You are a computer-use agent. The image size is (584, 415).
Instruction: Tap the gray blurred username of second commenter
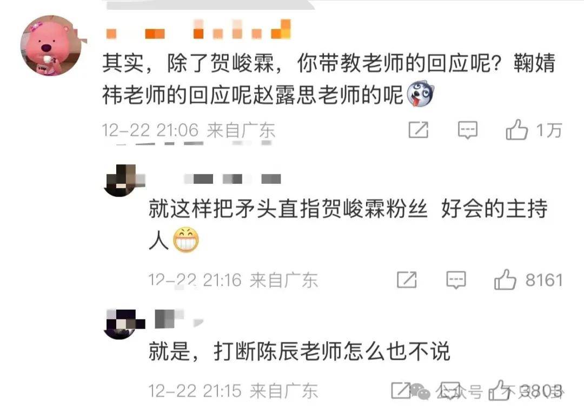[x=233, y=179]
